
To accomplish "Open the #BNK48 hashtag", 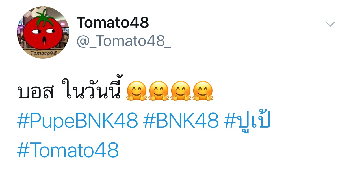I will [x=181, y=121].
